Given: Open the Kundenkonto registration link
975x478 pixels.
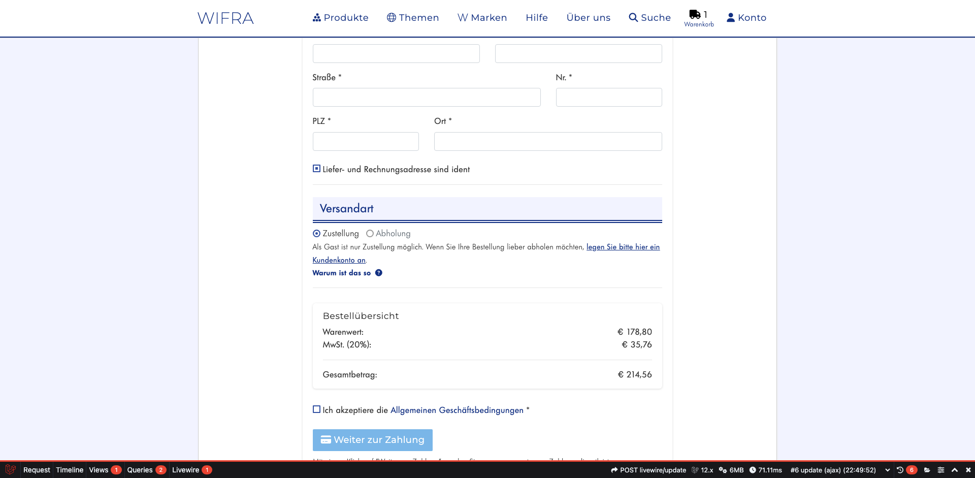Looking at the screenshot, I should (623, 247).
